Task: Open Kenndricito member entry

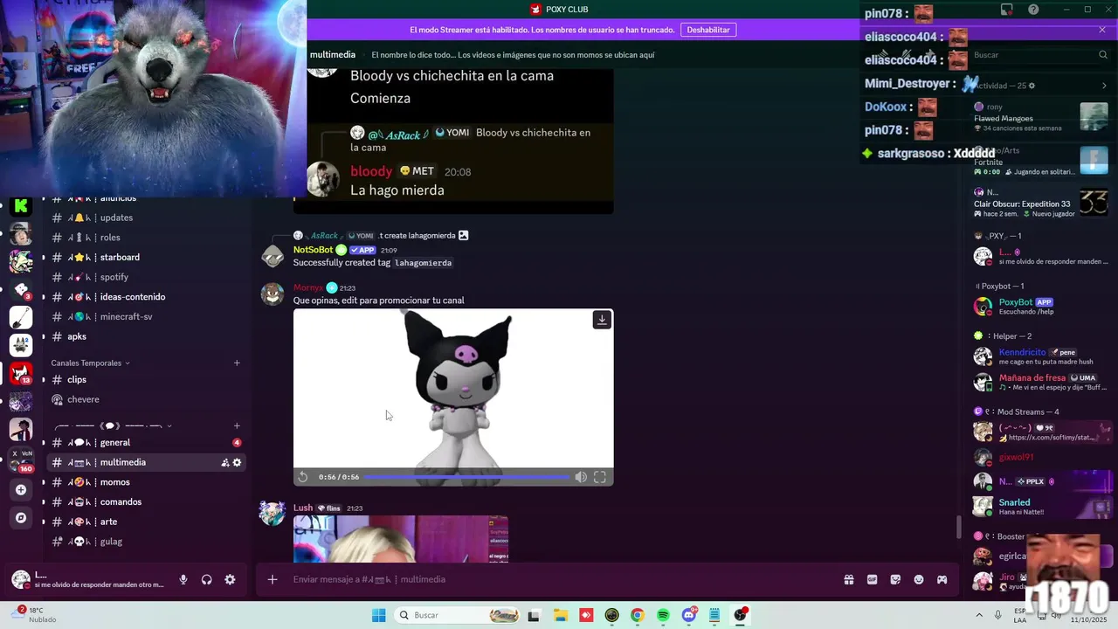Action: click(1040, 356)
